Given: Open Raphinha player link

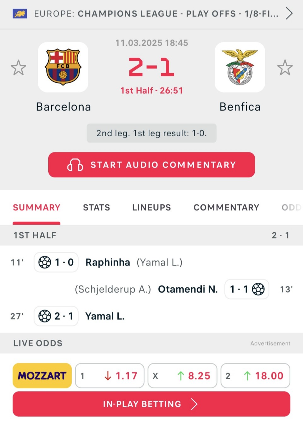Looking at the screenshot, I should pos(108,262).
